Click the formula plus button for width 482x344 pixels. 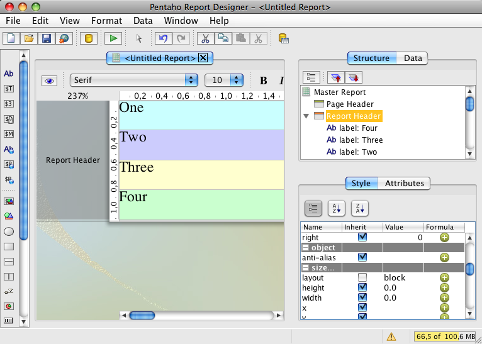[x=444, y=297]
